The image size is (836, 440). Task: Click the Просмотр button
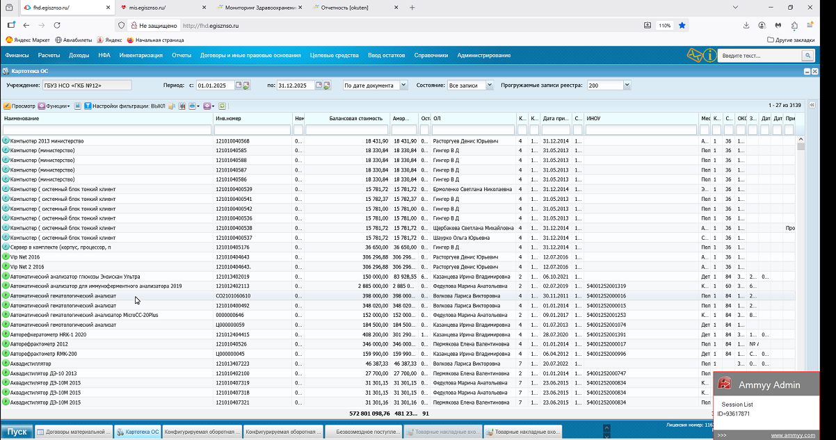click(x=19, y=106)
